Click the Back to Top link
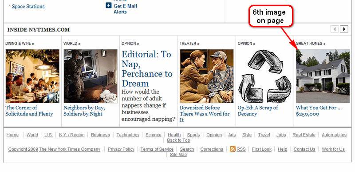This screenshot has height=172, width=355. [x=178, y=140]
